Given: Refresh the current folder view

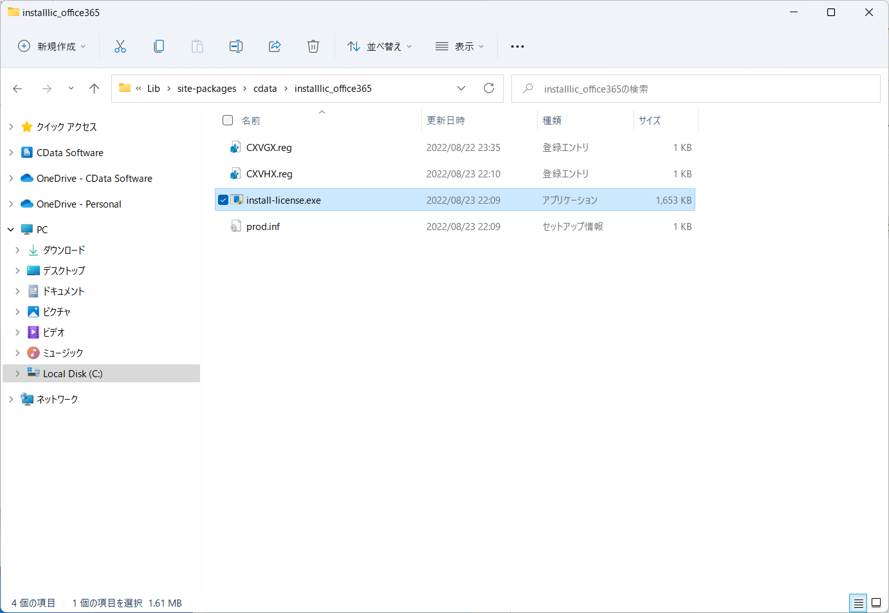Looking at the screenshot, I should 489,88.
